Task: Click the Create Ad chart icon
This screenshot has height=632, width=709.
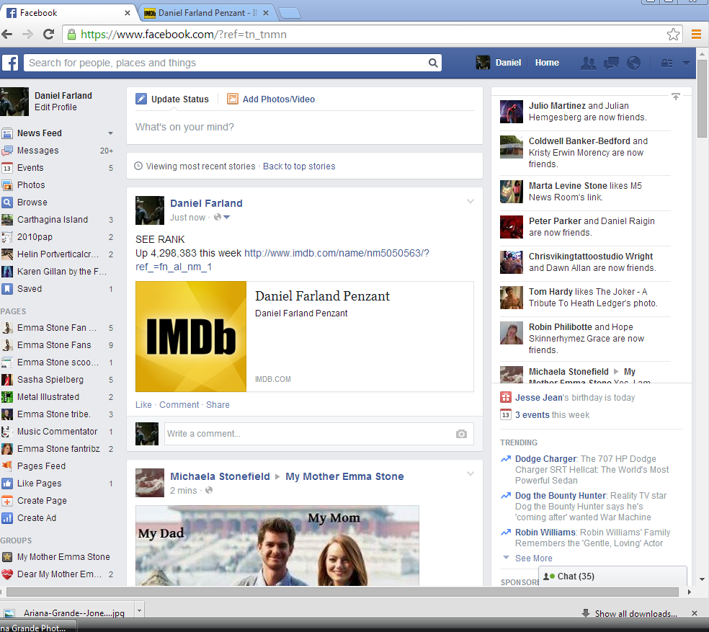Action: tap(6, 518)
